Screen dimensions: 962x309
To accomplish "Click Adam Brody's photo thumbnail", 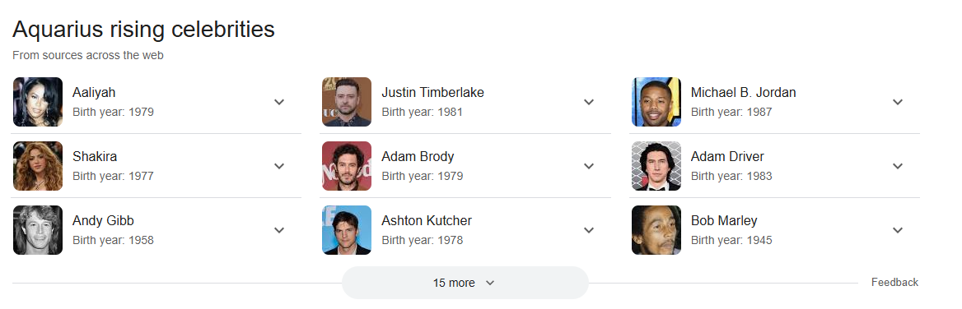I will (x=347, y=166).
